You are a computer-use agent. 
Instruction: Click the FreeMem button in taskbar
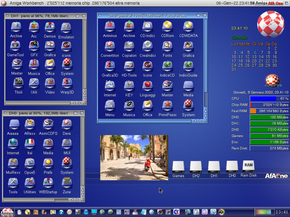[x=264, y=212]
